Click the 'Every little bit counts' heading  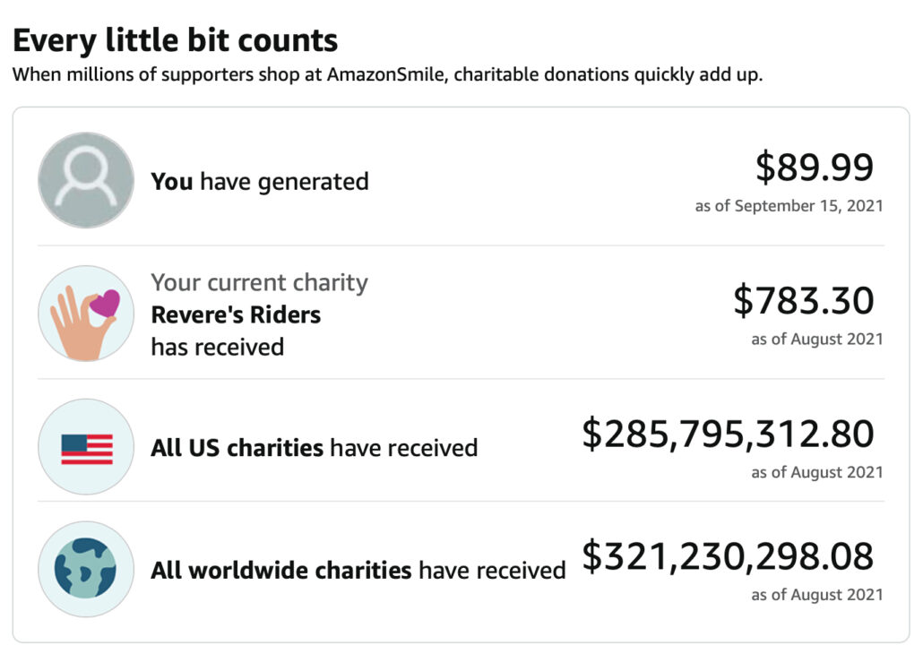tap(176, 40)
